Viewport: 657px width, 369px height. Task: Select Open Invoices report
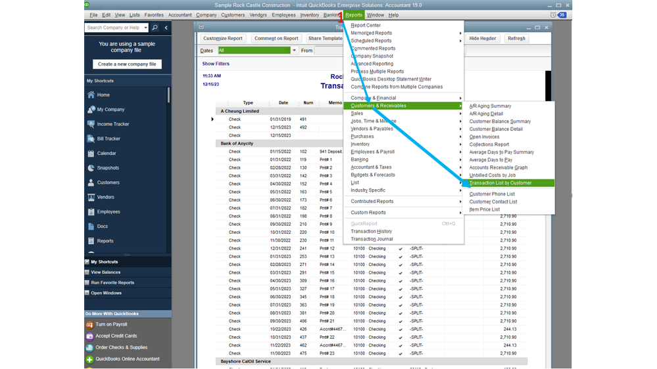point(484,137)
